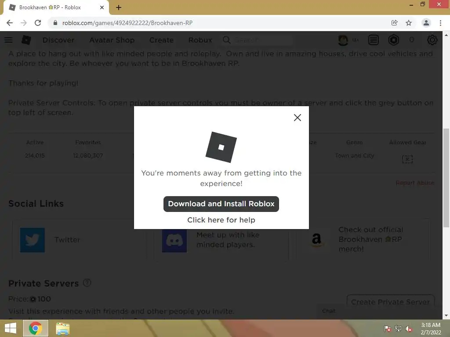
Task: Open the Amazon merch link icon
Action: 316,240
